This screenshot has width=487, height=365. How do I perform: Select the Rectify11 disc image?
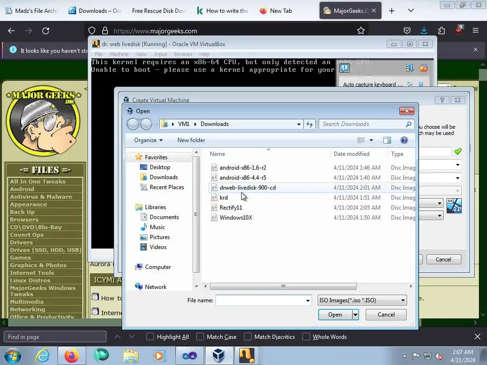tap(231, 207)
